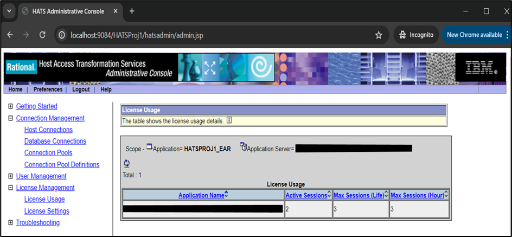Click the Incognito indicator
The width and height of the screenshot is (512, 237).
coord(416,35)
